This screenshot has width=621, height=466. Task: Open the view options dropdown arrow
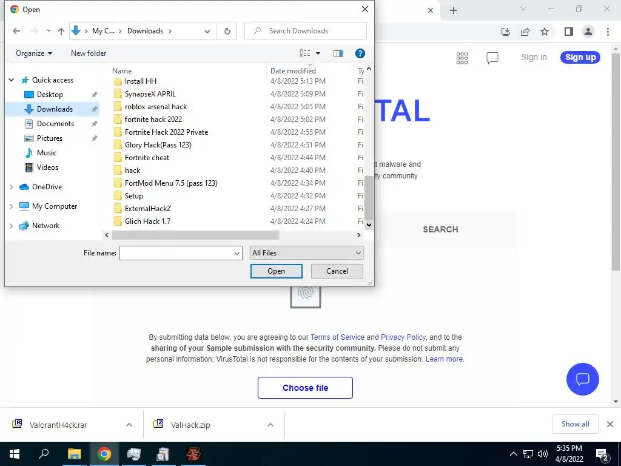318,53
